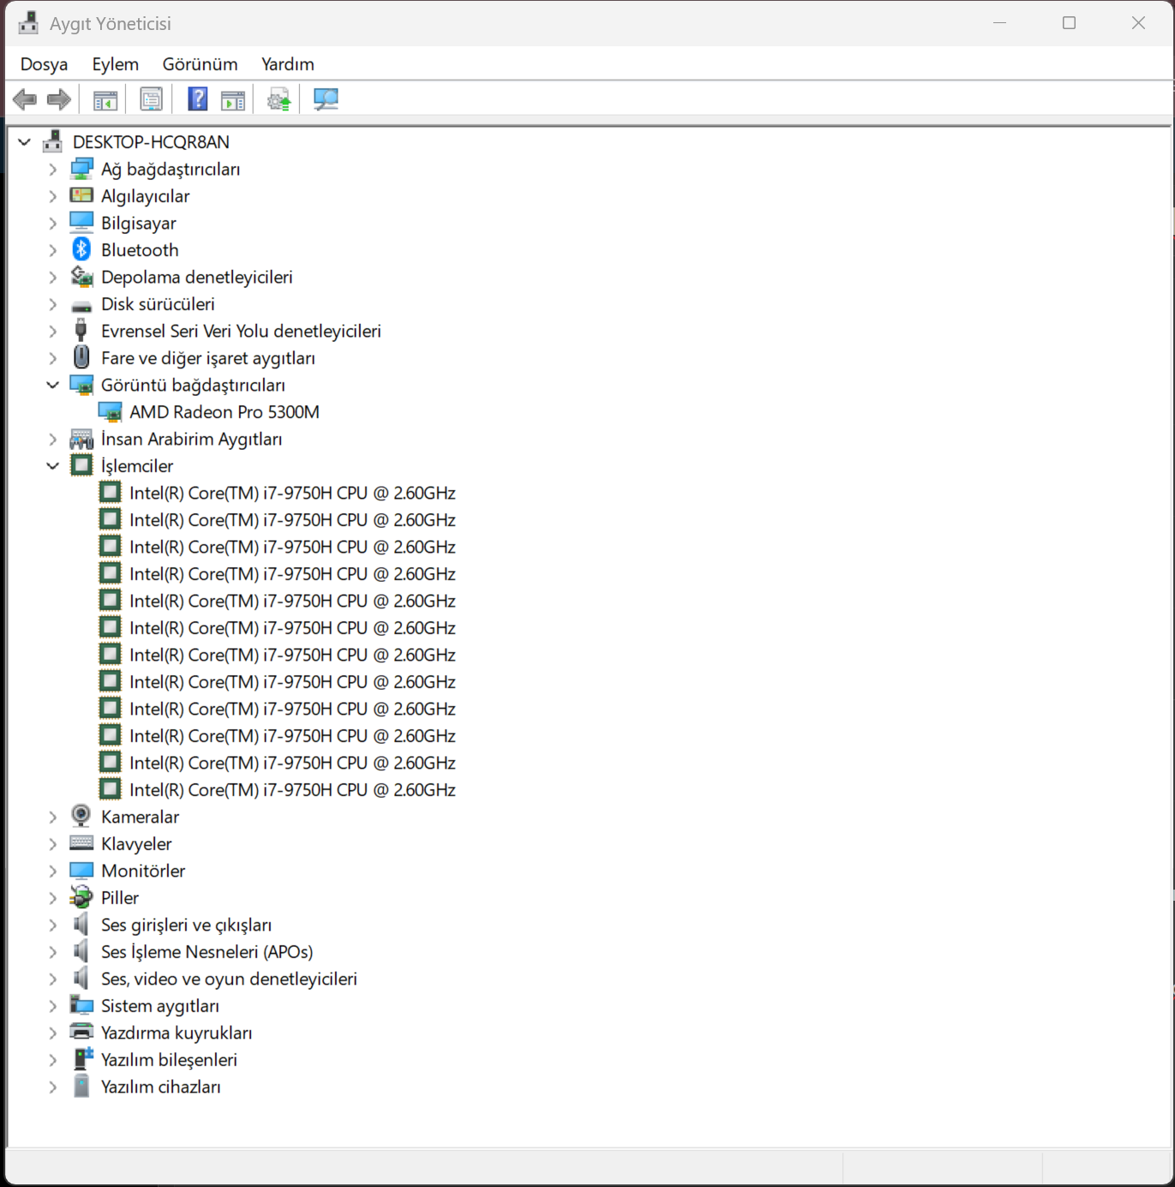Open the Dosya menu
1175x1187 pixels.
coord(44,64)
